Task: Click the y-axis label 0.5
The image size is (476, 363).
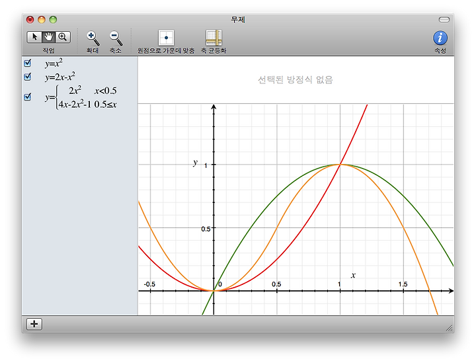Action: (x=206, y=229)
